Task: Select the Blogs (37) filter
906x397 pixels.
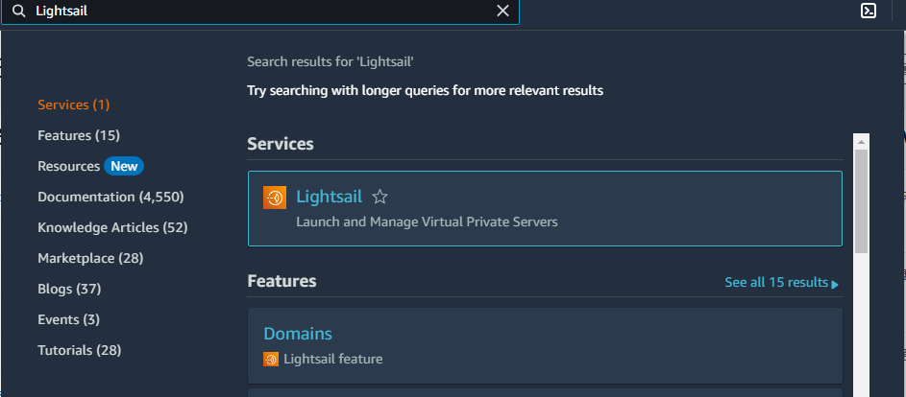Action: (x=69, y=289)
